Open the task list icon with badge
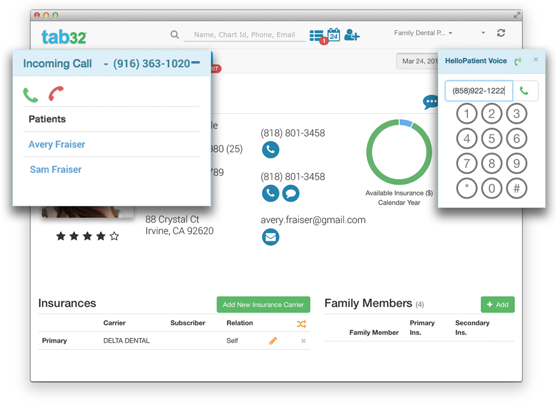The width and height of the screenshot is (557, 408). click(317, 36)
